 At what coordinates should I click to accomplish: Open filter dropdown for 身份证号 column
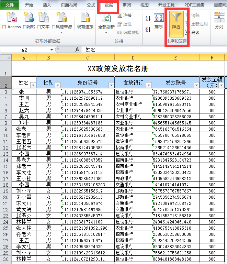pyautogui.click(x=111, y=85)
